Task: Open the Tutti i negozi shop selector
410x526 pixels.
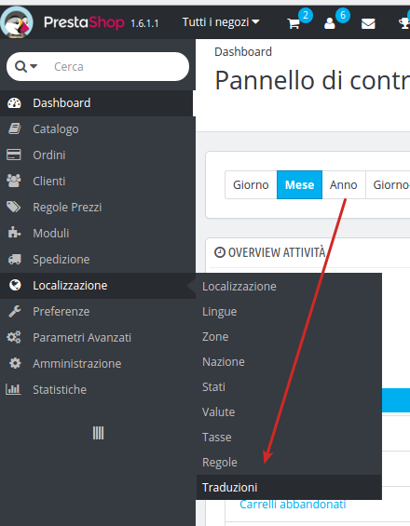Action: [221, 22]
